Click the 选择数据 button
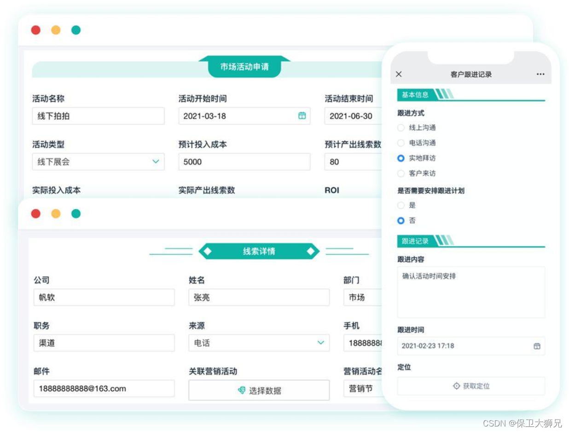The height and width of the screenshot is (432, 569). 259,391
